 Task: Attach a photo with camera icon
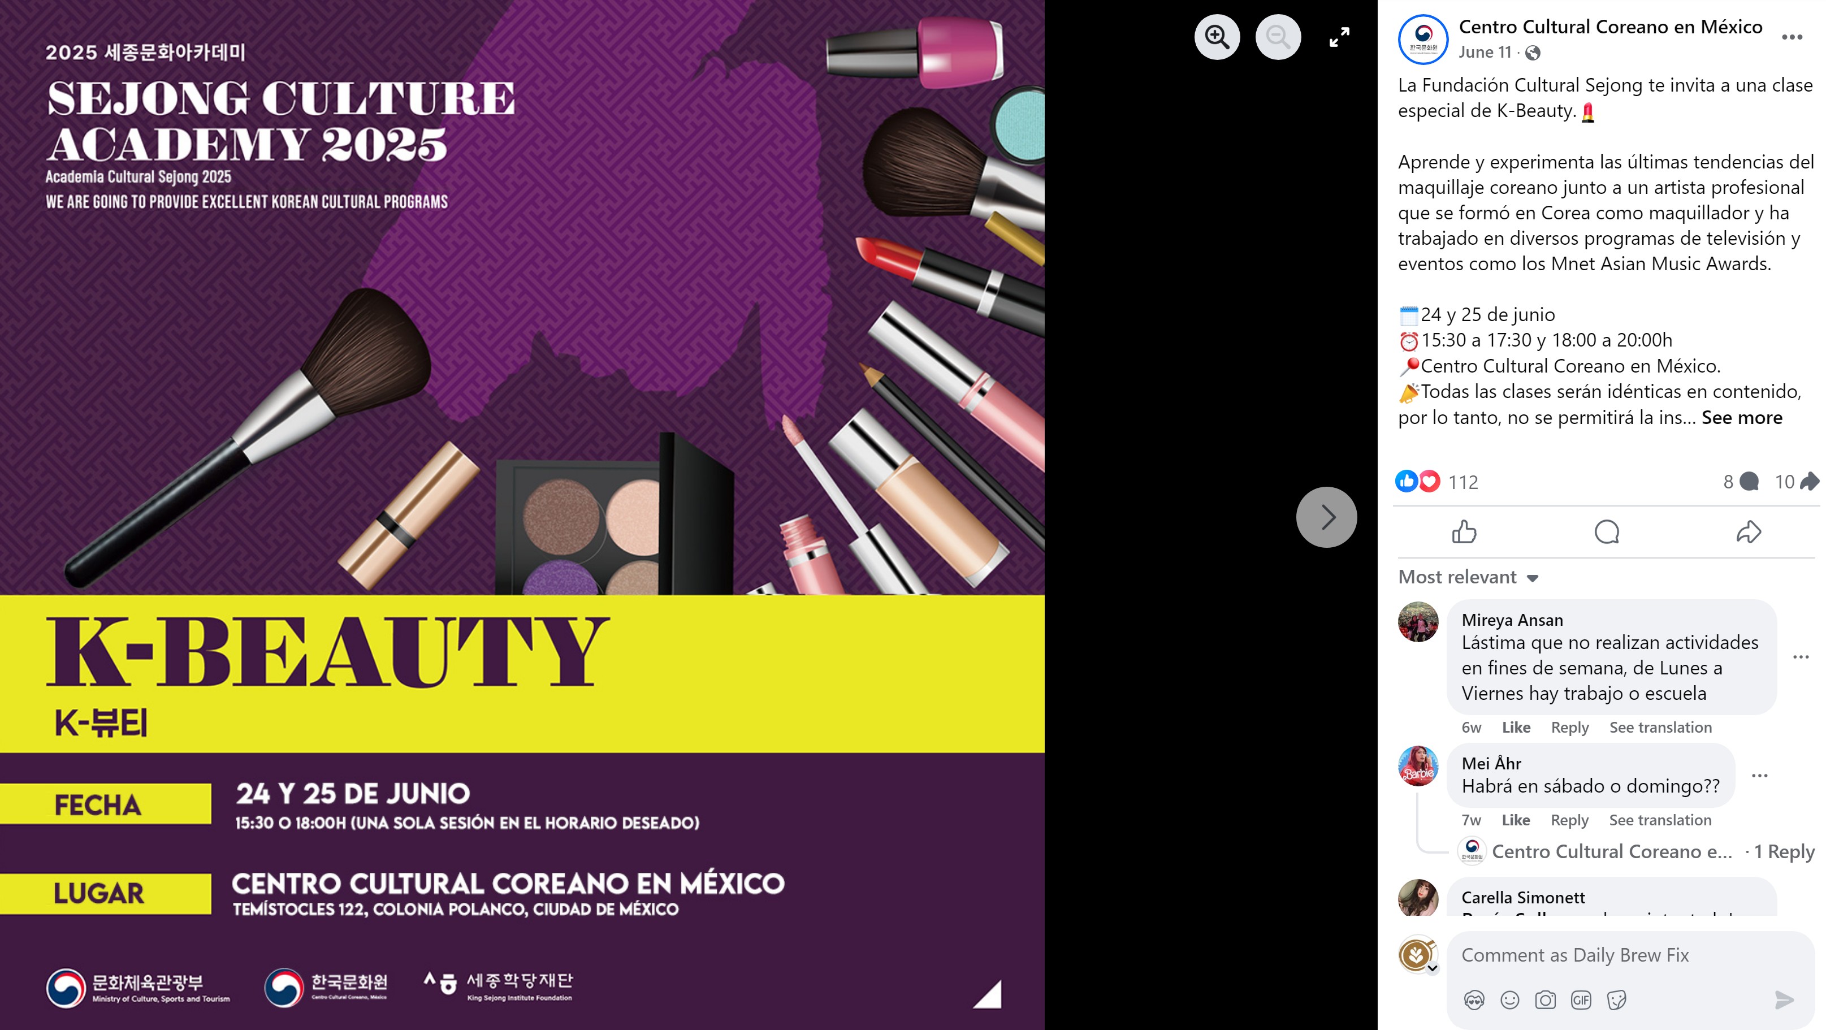[x=1545, y=1000]
